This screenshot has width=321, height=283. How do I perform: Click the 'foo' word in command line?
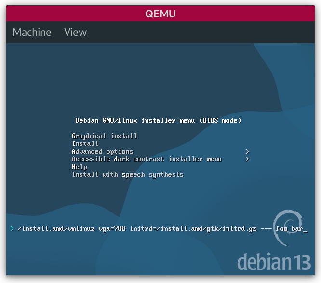(x=281, y=228)
